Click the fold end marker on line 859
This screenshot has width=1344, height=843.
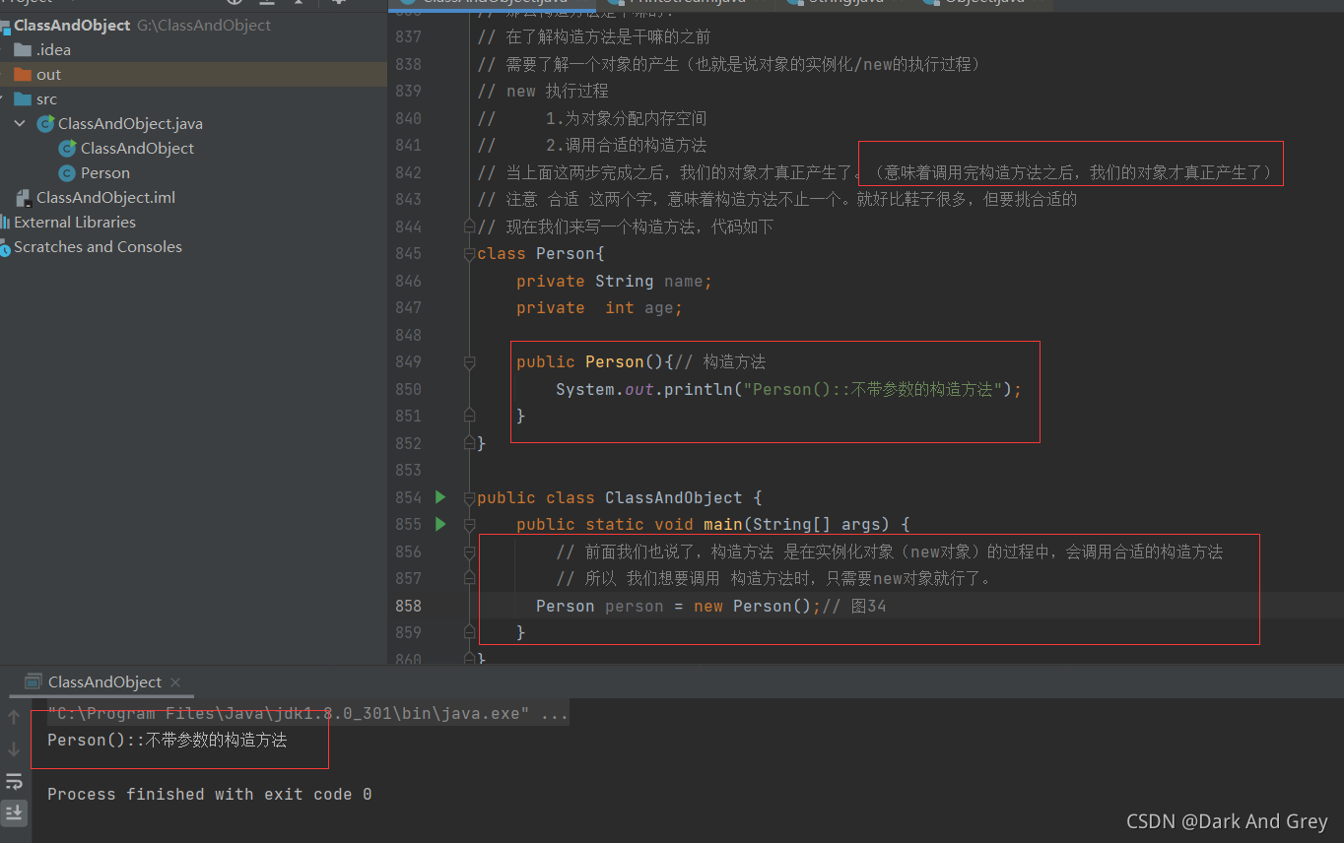470,633
